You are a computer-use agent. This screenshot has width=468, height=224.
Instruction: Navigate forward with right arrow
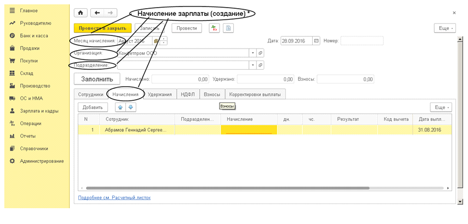tap(110, 13)
